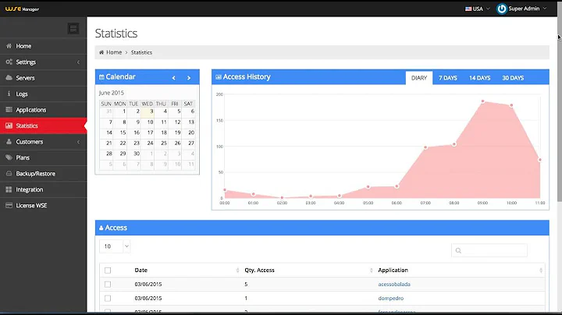The image size is (562, 315).
Task: Click the Statistics chart icon
Action: click(x=9, y=126)
